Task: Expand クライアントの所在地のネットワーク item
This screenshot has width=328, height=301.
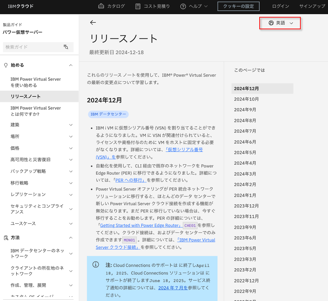Action: coord(71,271)
